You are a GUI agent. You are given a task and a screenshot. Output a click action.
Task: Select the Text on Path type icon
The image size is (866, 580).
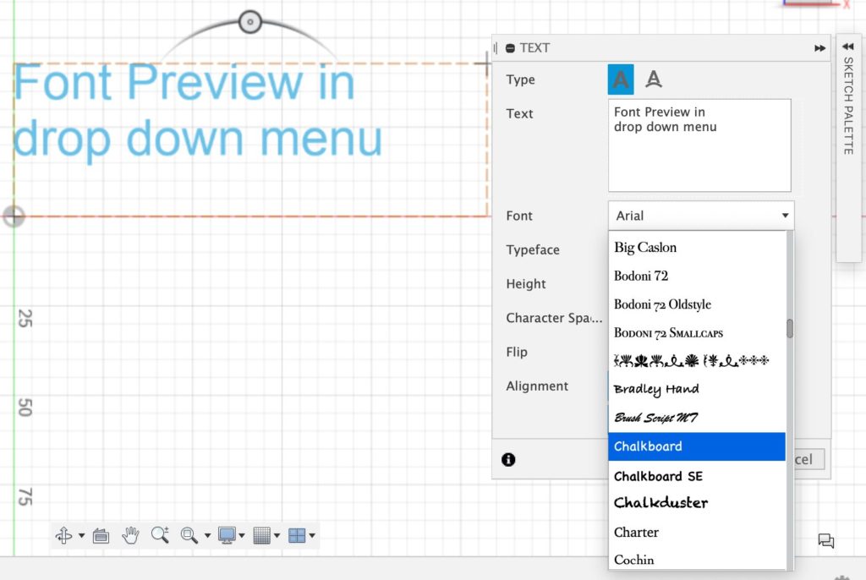(x=654, y=79)
